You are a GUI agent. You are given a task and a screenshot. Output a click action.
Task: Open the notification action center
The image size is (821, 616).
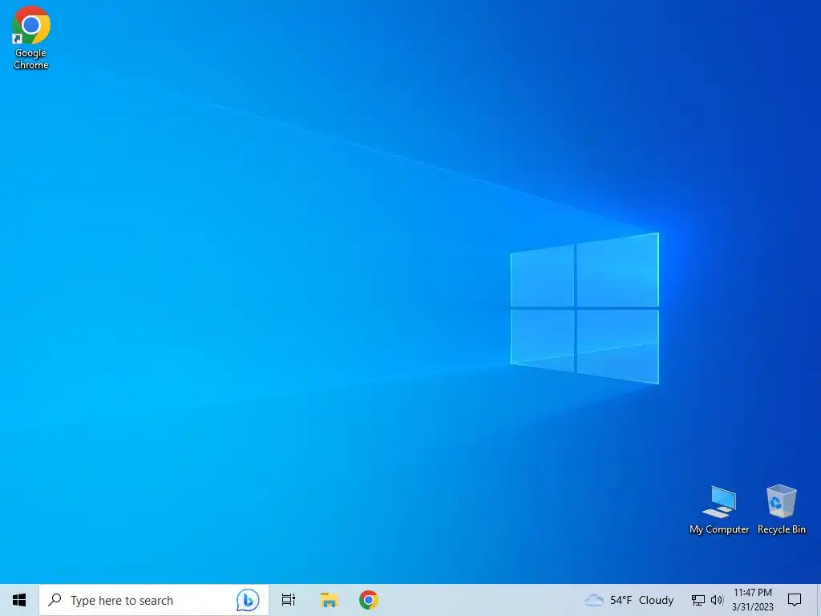click(x=795, y=600)
